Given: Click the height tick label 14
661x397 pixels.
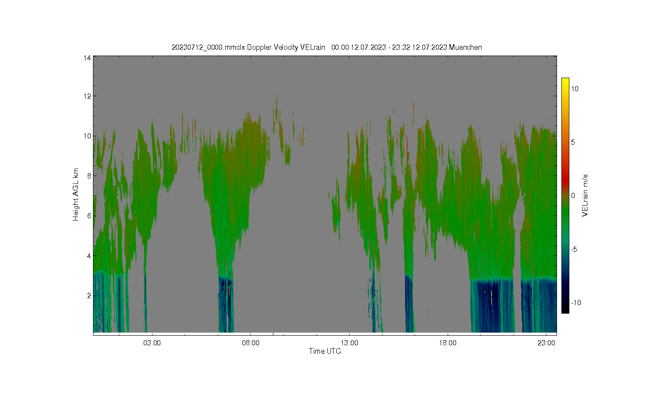Looking at the screenshot, I should (x=87, y=58).
